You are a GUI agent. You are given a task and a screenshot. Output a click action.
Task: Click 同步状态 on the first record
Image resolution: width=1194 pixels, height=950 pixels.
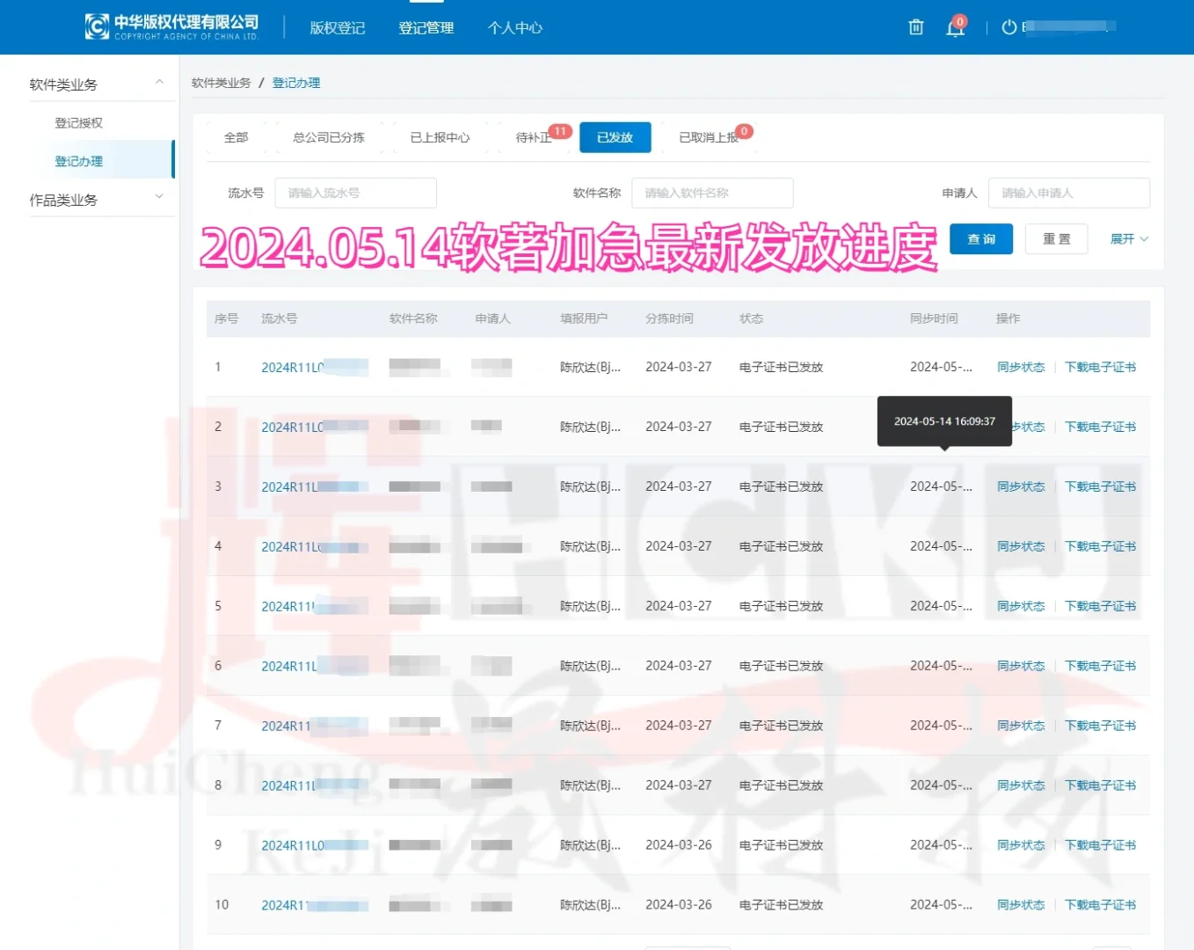coord(1021,367)
